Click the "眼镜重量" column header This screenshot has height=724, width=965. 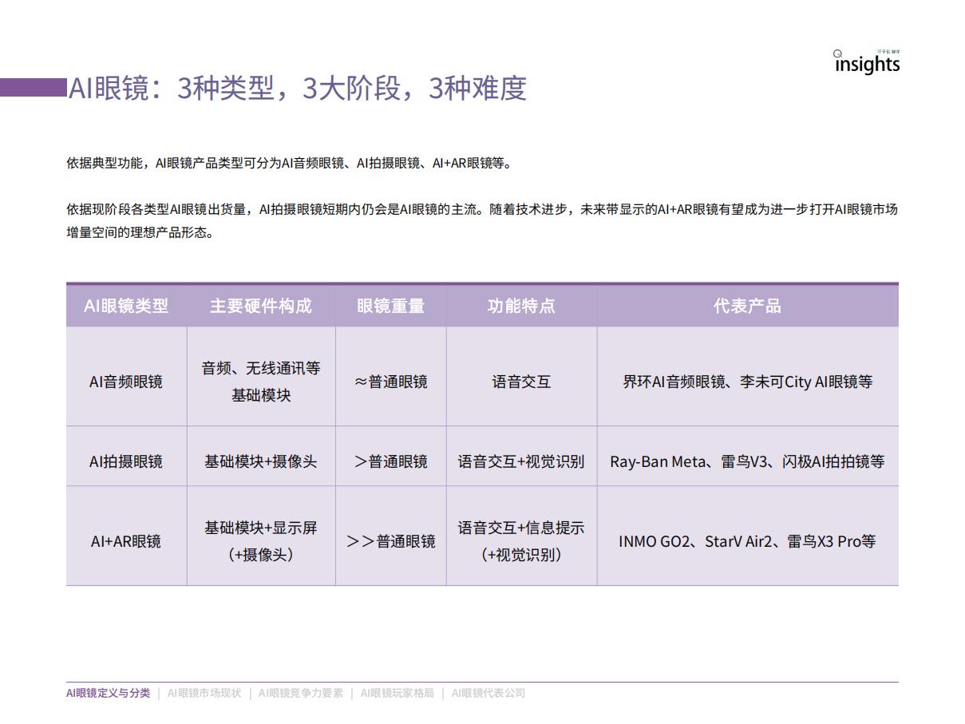coord(391,306)
